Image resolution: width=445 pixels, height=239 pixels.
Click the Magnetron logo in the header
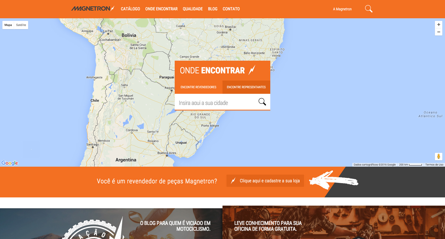pos(93,9)
